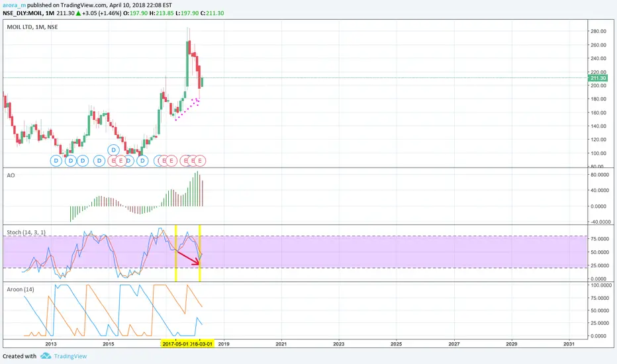617x364 pixels.
Task: Click the L:197.90 low value
Action: click(x=187, y=13)
